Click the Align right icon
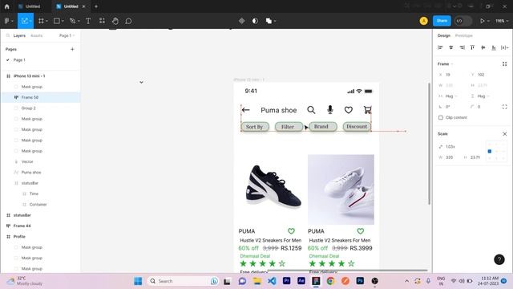Image resolution: width=513 pixels, height=289 pixels. coord(462,47)
